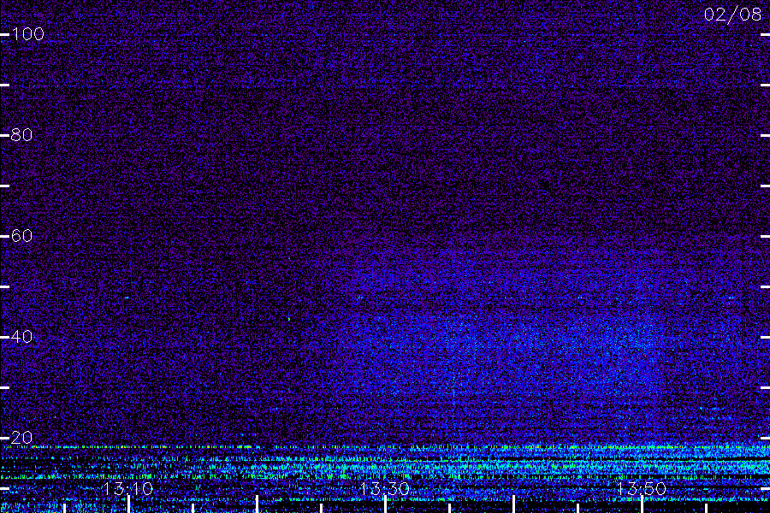Click the 13:30 time axis label

click(384, 488)
